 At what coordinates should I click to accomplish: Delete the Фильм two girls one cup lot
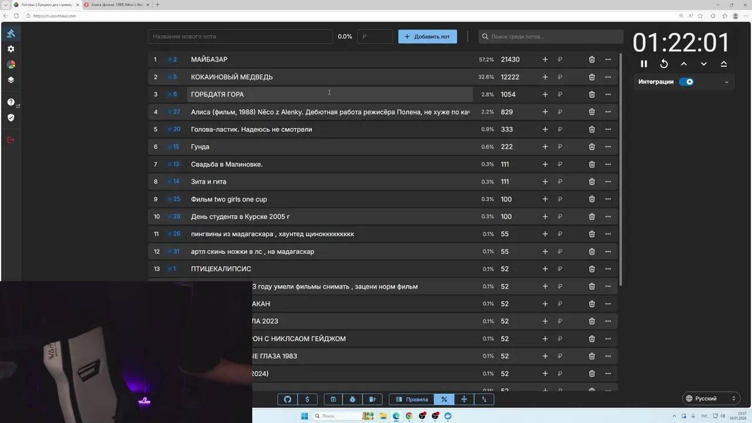(592, 199)
